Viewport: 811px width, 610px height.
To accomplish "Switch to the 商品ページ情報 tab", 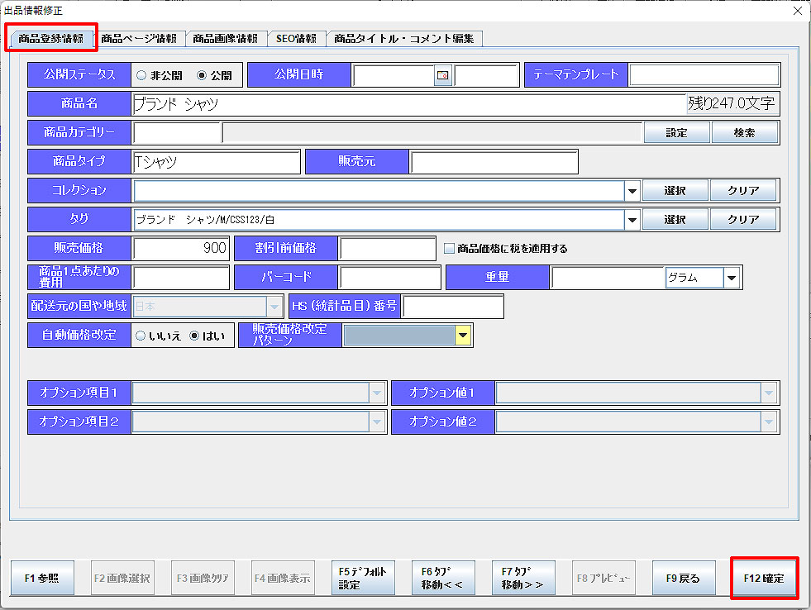I will pos(138,39).
